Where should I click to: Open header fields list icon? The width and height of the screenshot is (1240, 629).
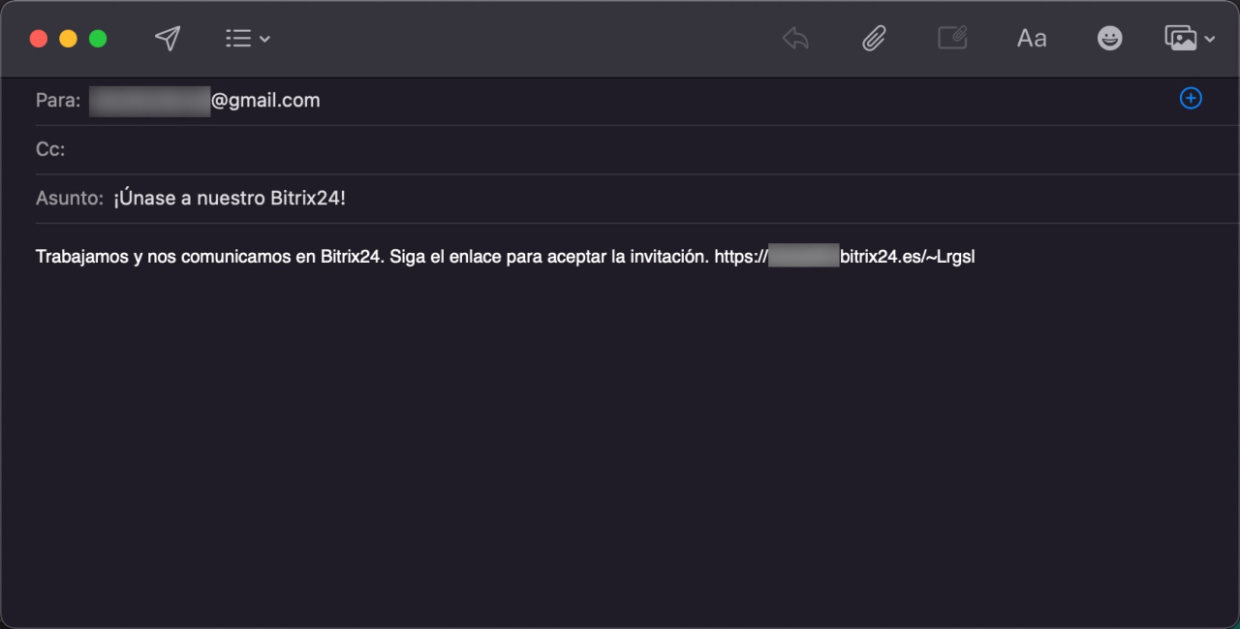point(238,39)
